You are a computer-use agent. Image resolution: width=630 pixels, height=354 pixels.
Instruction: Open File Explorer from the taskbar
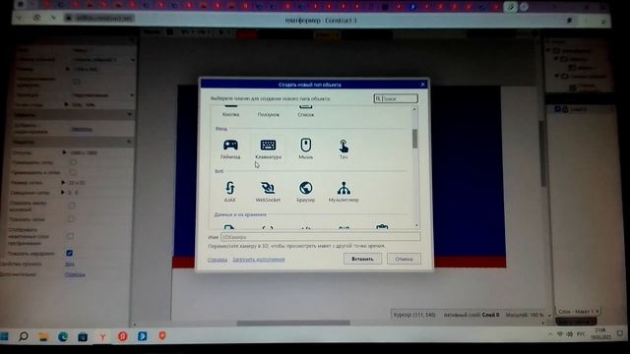tap(43, 336)
